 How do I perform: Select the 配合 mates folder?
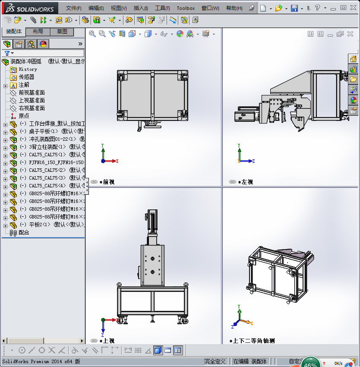pos(24,232)
